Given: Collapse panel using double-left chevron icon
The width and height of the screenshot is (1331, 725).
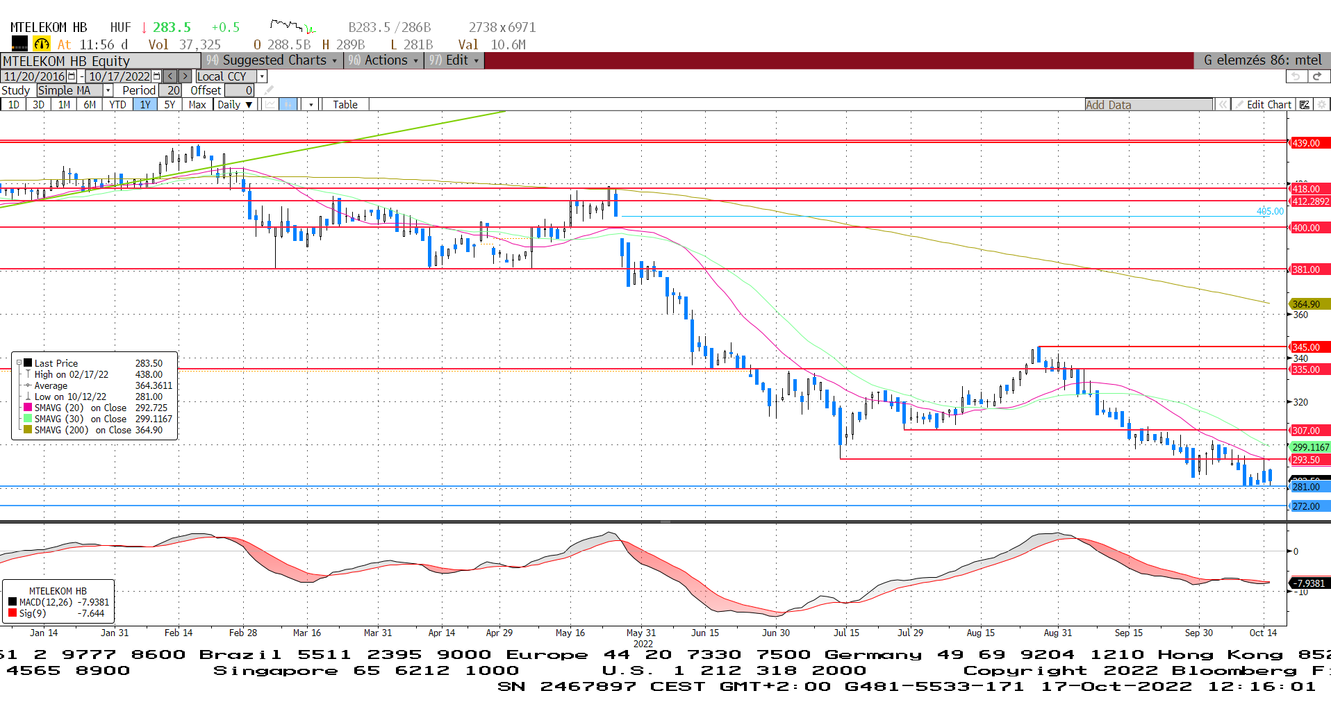Looking at the screenshot, I should click(1222, 104).
